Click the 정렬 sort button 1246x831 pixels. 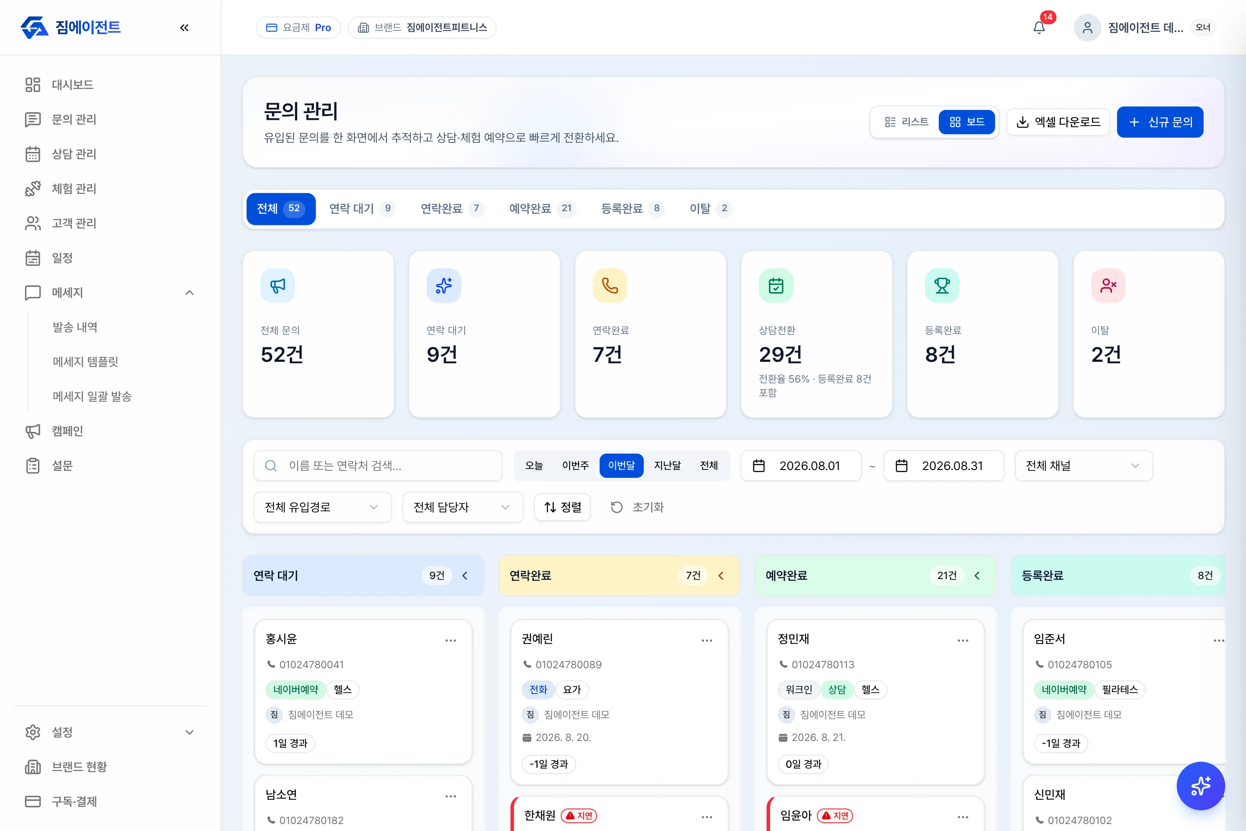click(x=562, y=507)
